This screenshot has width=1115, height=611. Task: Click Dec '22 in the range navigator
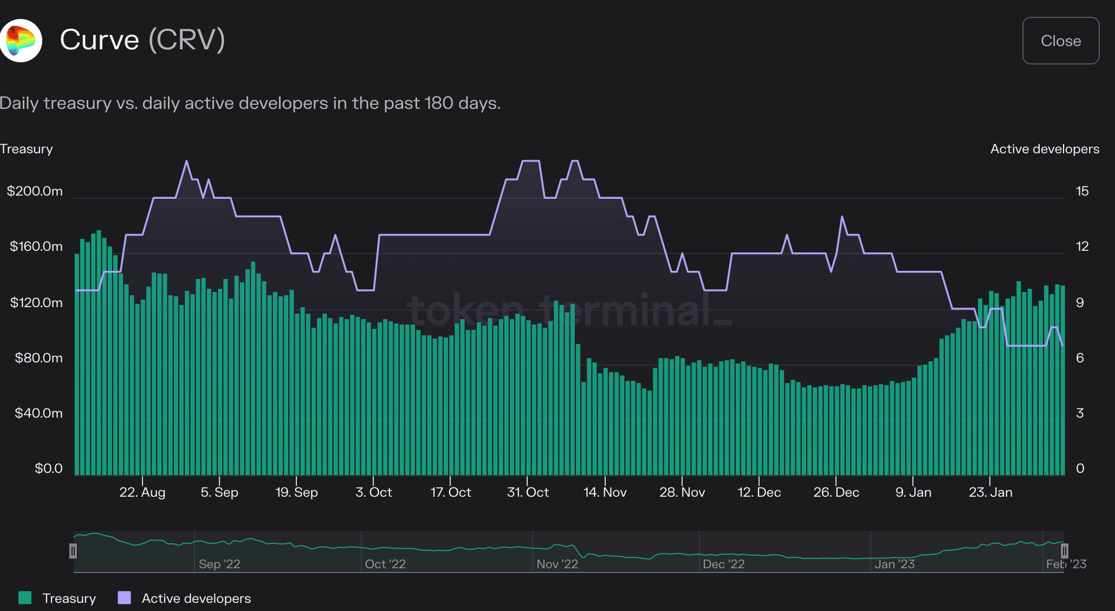(x=723, y=564)
